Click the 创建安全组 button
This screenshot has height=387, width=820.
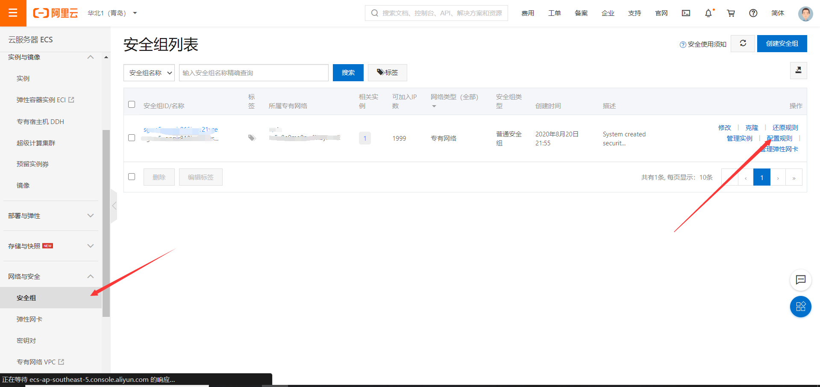782,43
